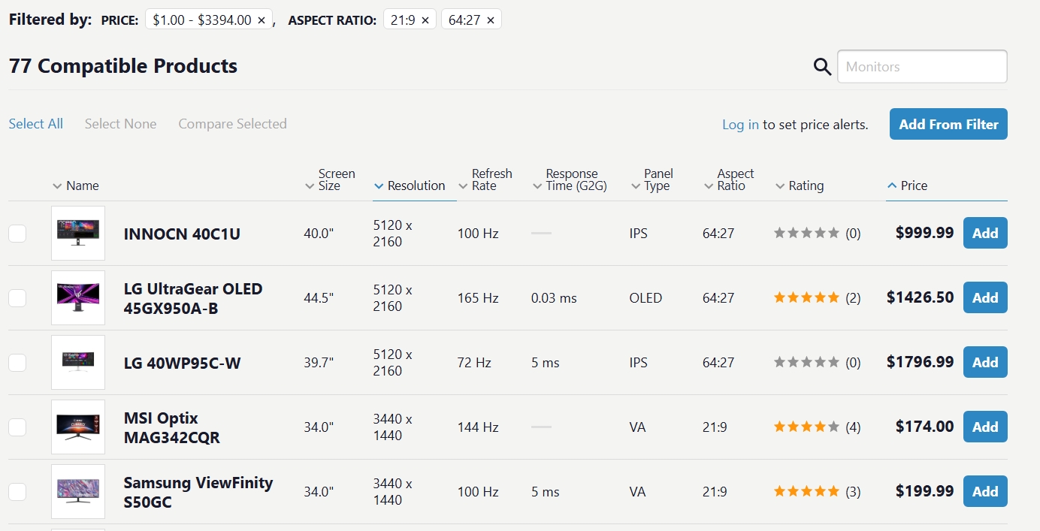Remove the 64:27 aspect ratio filter
Viewport: 1040px width, 531px height.
point(491,20)
